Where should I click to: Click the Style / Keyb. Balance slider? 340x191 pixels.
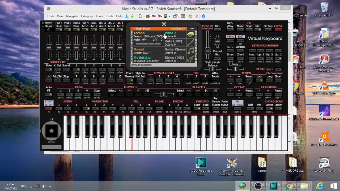tap(212, 69)
